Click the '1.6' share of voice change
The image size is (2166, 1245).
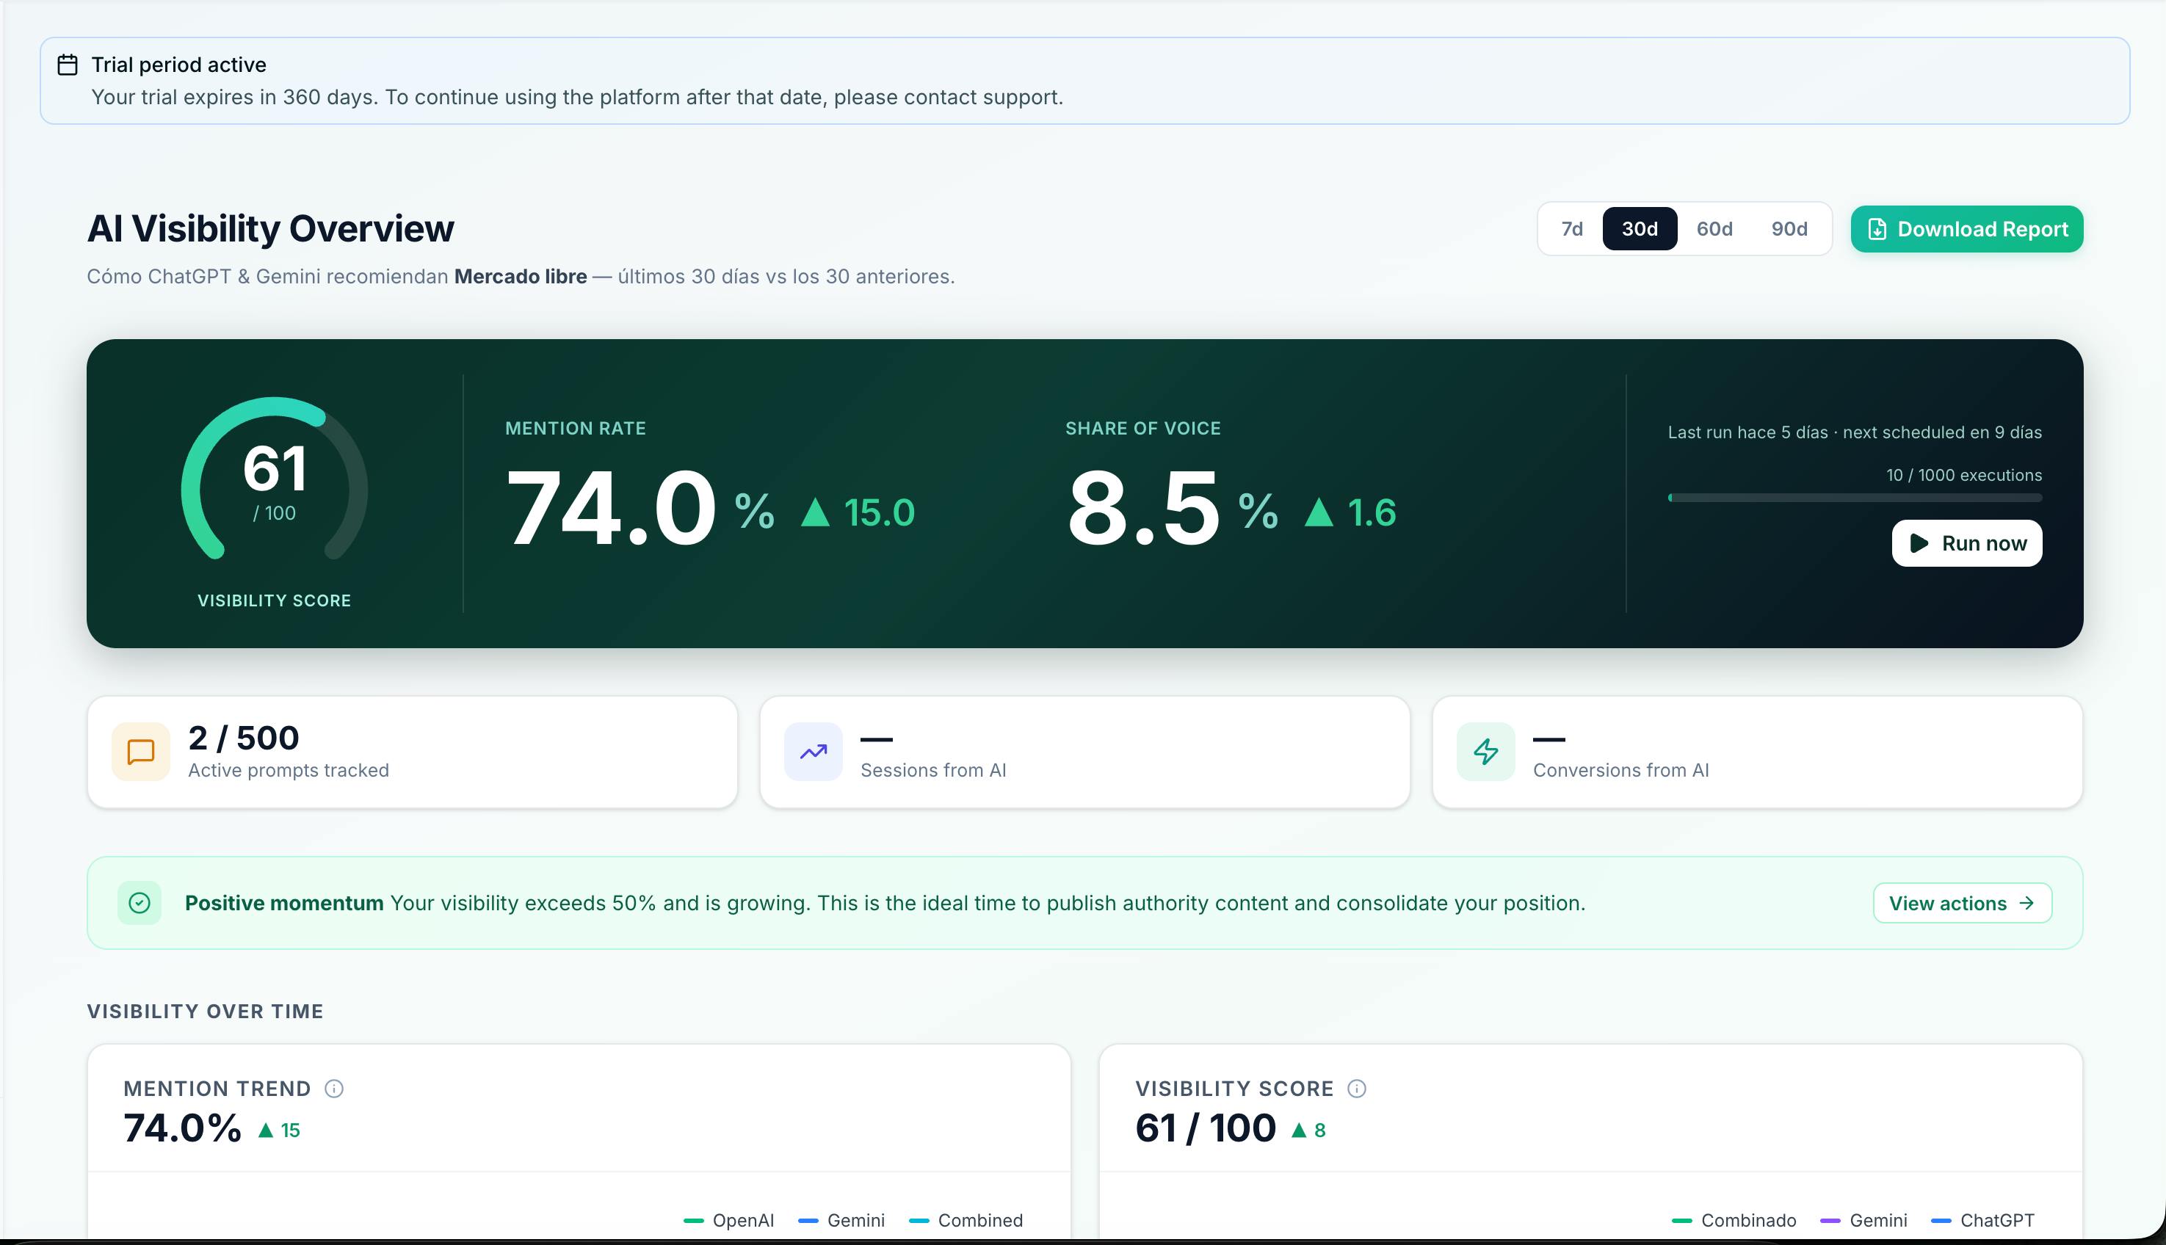(1350, 512)
